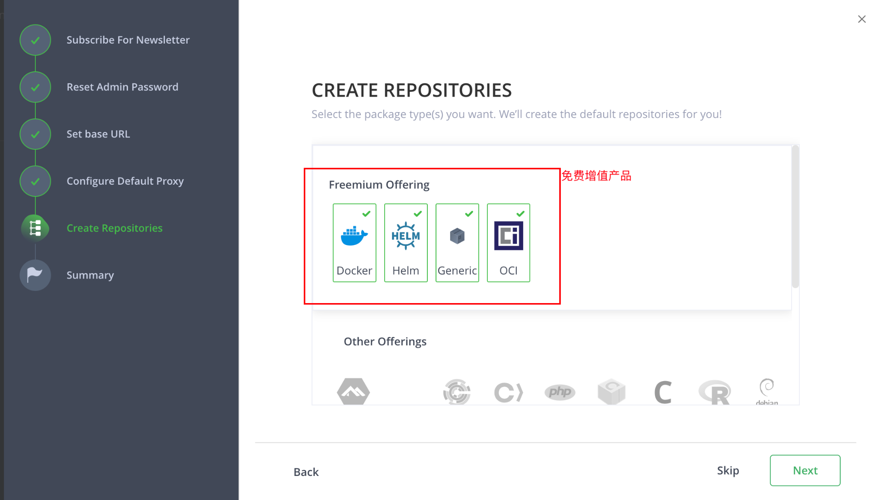Image resolution: width=872 pixels, height=500 pixels.
Task: Click the Debian package icon
Action: tap(767, 391)
